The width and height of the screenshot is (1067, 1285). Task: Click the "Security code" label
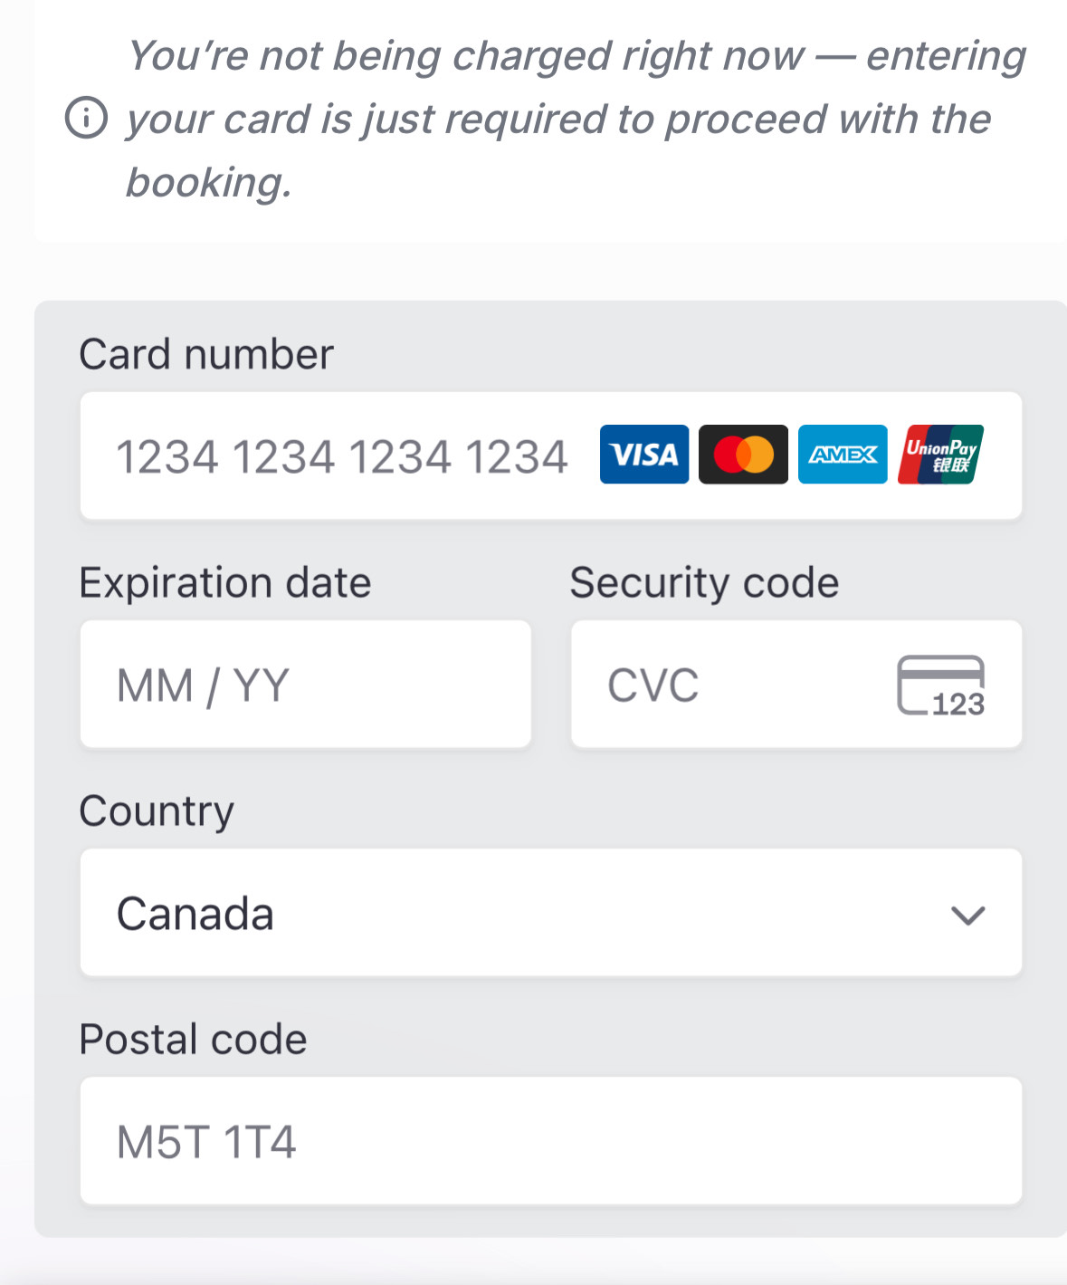704,582
